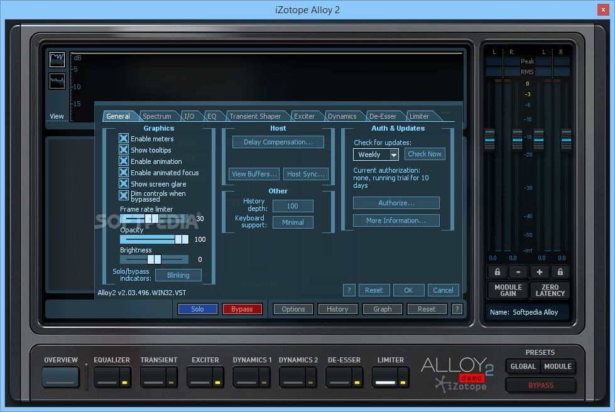615x412 pixels.
Task: Select the top spectrum view icon
Action: pyautogui.click(x=57, y=60)
